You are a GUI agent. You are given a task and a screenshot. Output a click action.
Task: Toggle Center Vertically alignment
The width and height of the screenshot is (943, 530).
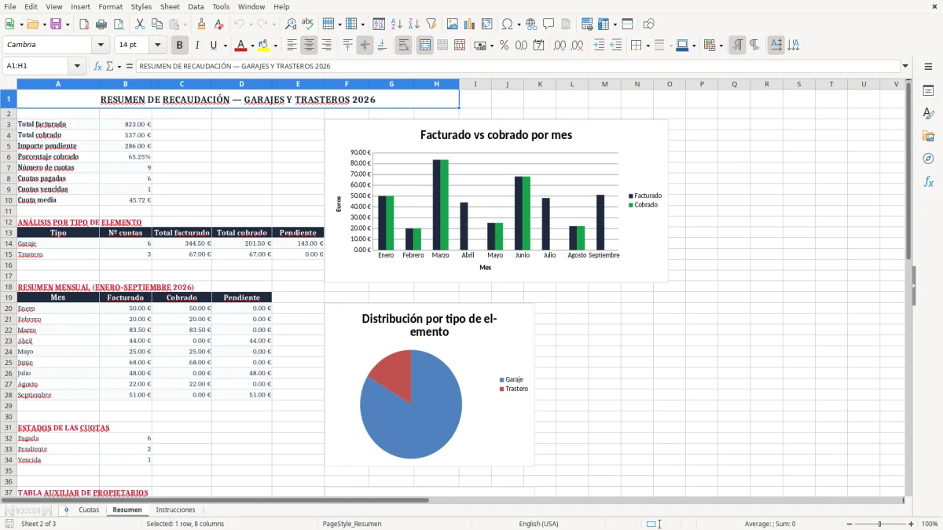tap(365, 46)
